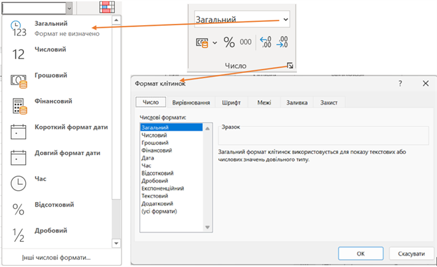
Task: Pick the Дробовий format option
Action: (54, 231)
